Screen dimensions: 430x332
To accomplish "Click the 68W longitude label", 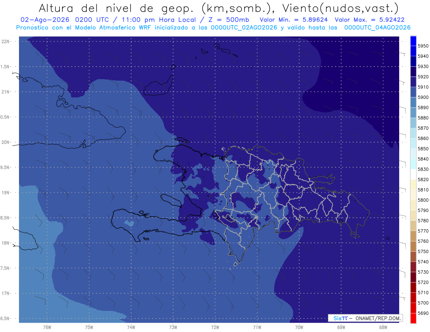I will (383, 327).
